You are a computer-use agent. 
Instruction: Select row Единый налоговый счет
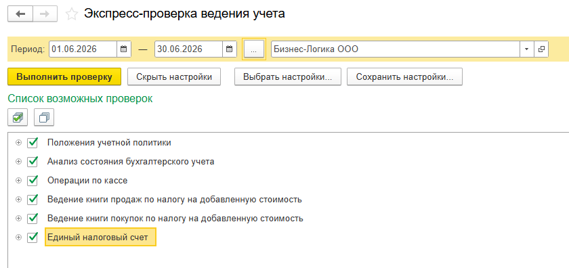coord(100,237)
